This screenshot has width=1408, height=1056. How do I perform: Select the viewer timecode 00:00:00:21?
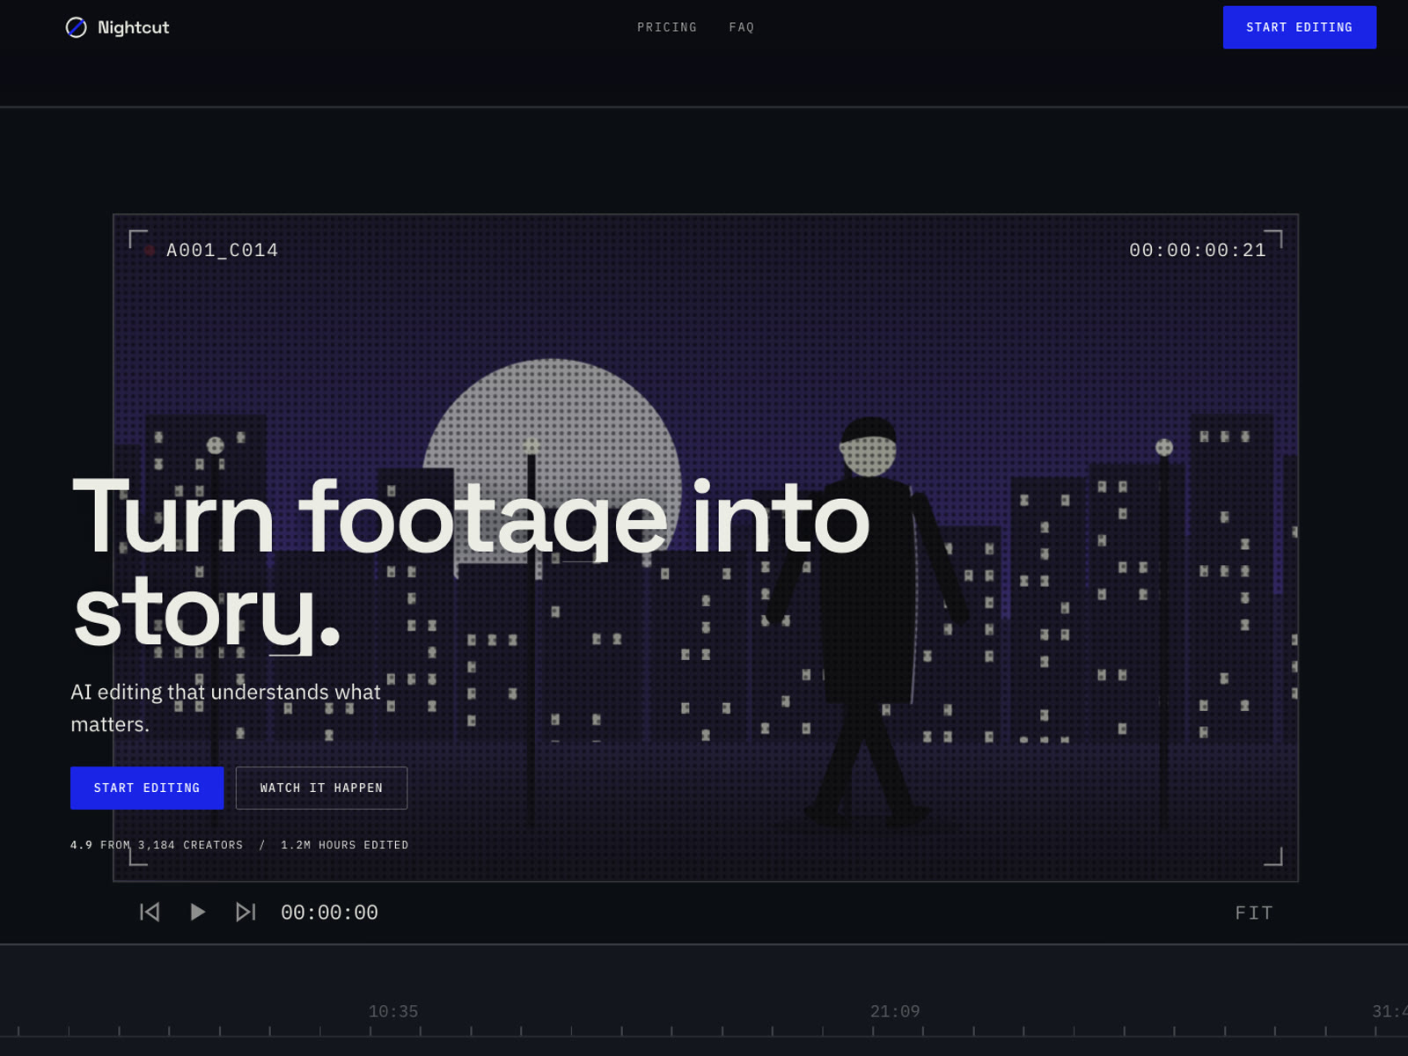point(1198,250)
